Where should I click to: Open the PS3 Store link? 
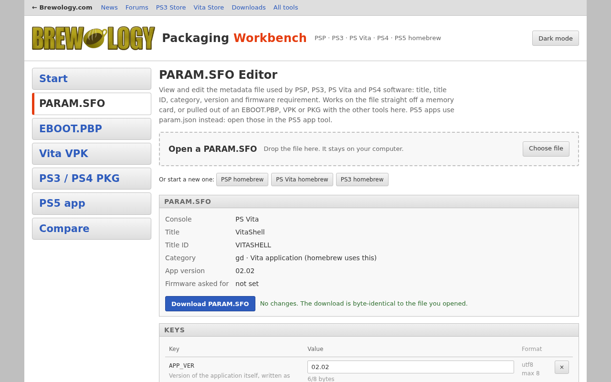(x=171, y=8)
